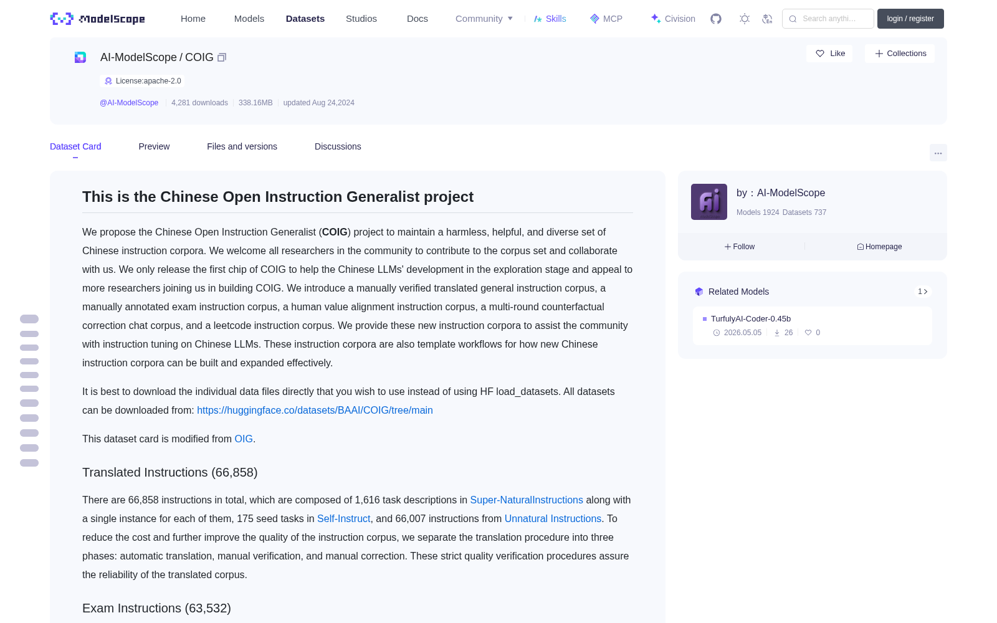Click the 338.16MB size text

click(255, 103)
